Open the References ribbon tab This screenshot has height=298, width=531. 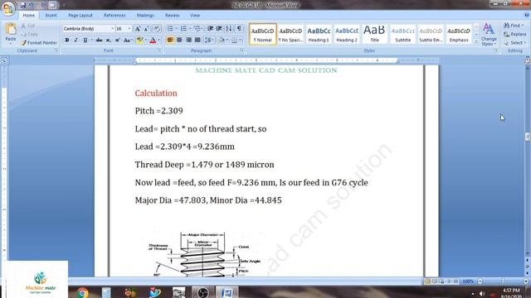[114, 16]
